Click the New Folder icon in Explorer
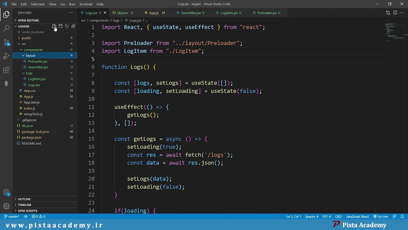The height and width of the screenshot is (230, 408). tap(61, 26)
